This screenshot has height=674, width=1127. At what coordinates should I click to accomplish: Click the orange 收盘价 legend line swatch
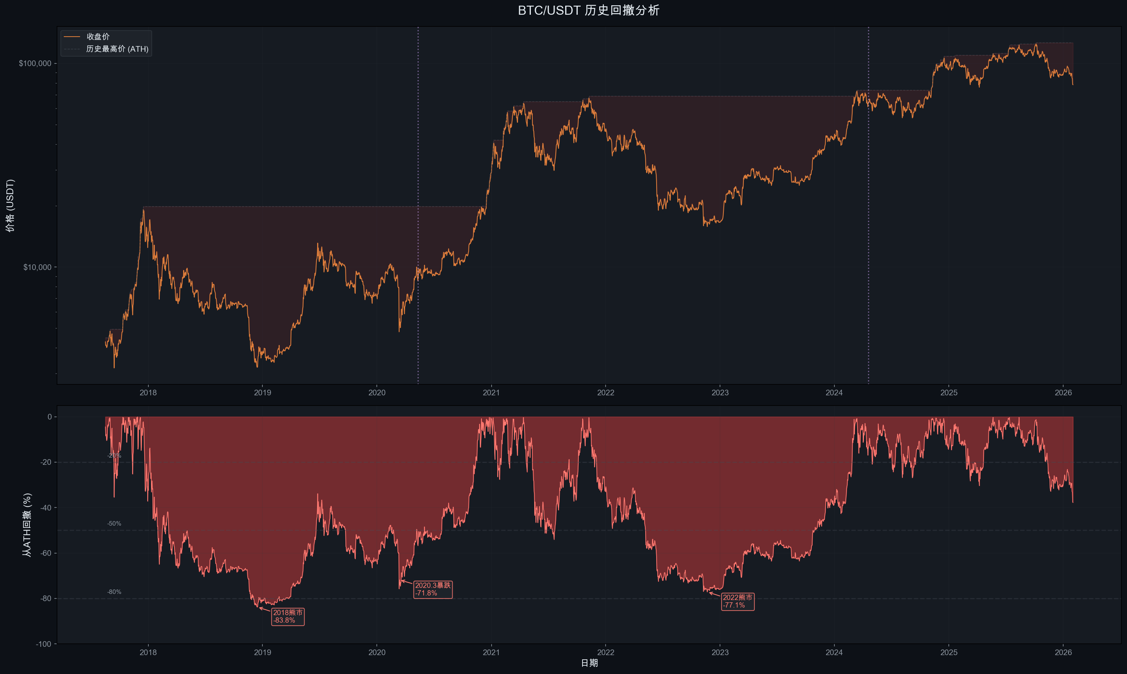coord(72,37)
